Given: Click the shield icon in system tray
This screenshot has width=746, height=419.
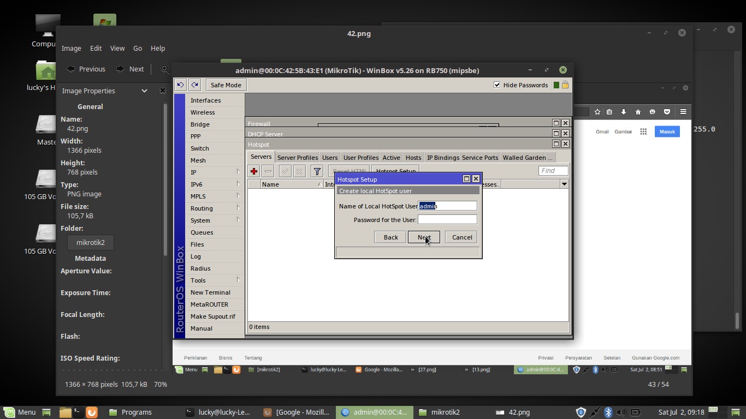Looking at the screenshot, I should pos(581,412).
